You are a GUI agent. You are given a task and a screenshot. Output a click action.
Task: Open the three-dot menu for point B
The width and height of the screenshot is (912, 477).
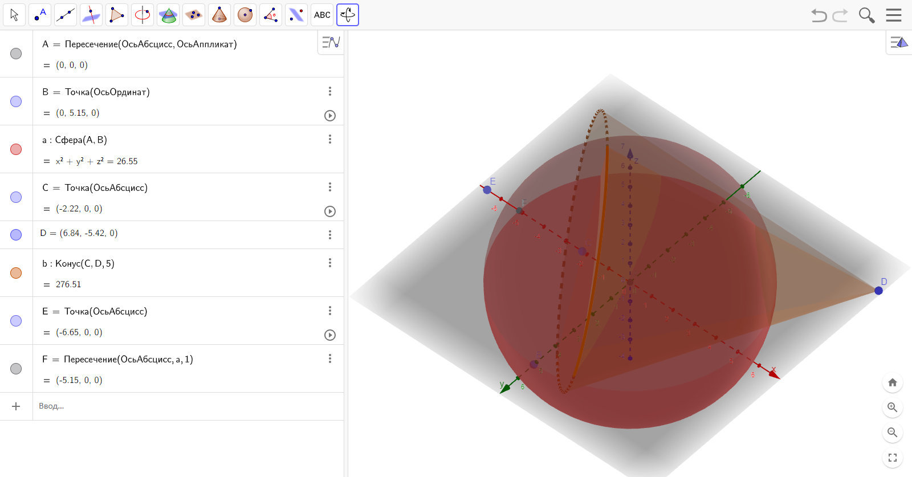(330, 91)
